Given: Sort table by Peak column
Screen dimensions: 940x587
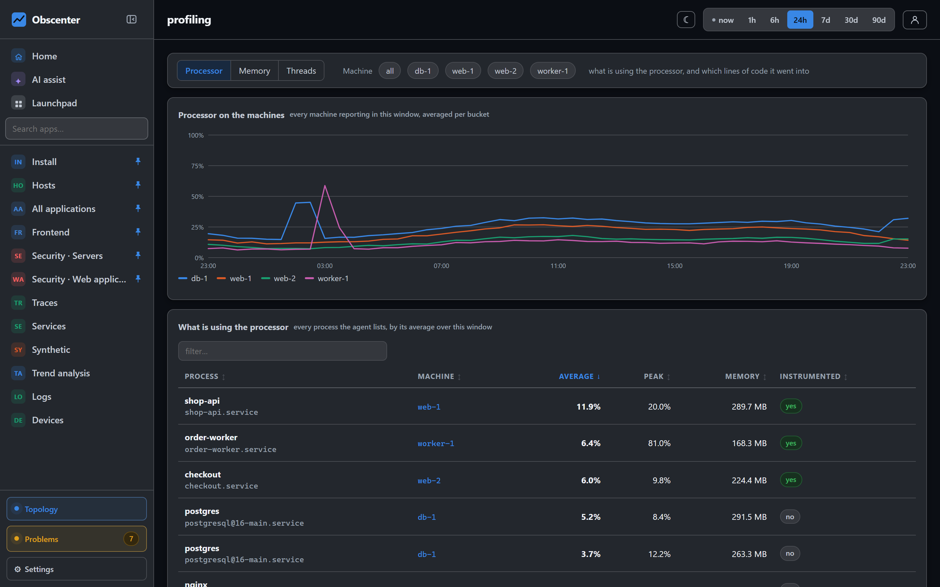Looking at the screenshot, I should click(x=657, y=377).
